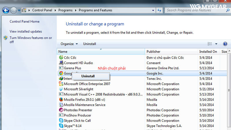Select the Google Chrome icon in list
The image size is (231, 130).
tap(61, 73)
